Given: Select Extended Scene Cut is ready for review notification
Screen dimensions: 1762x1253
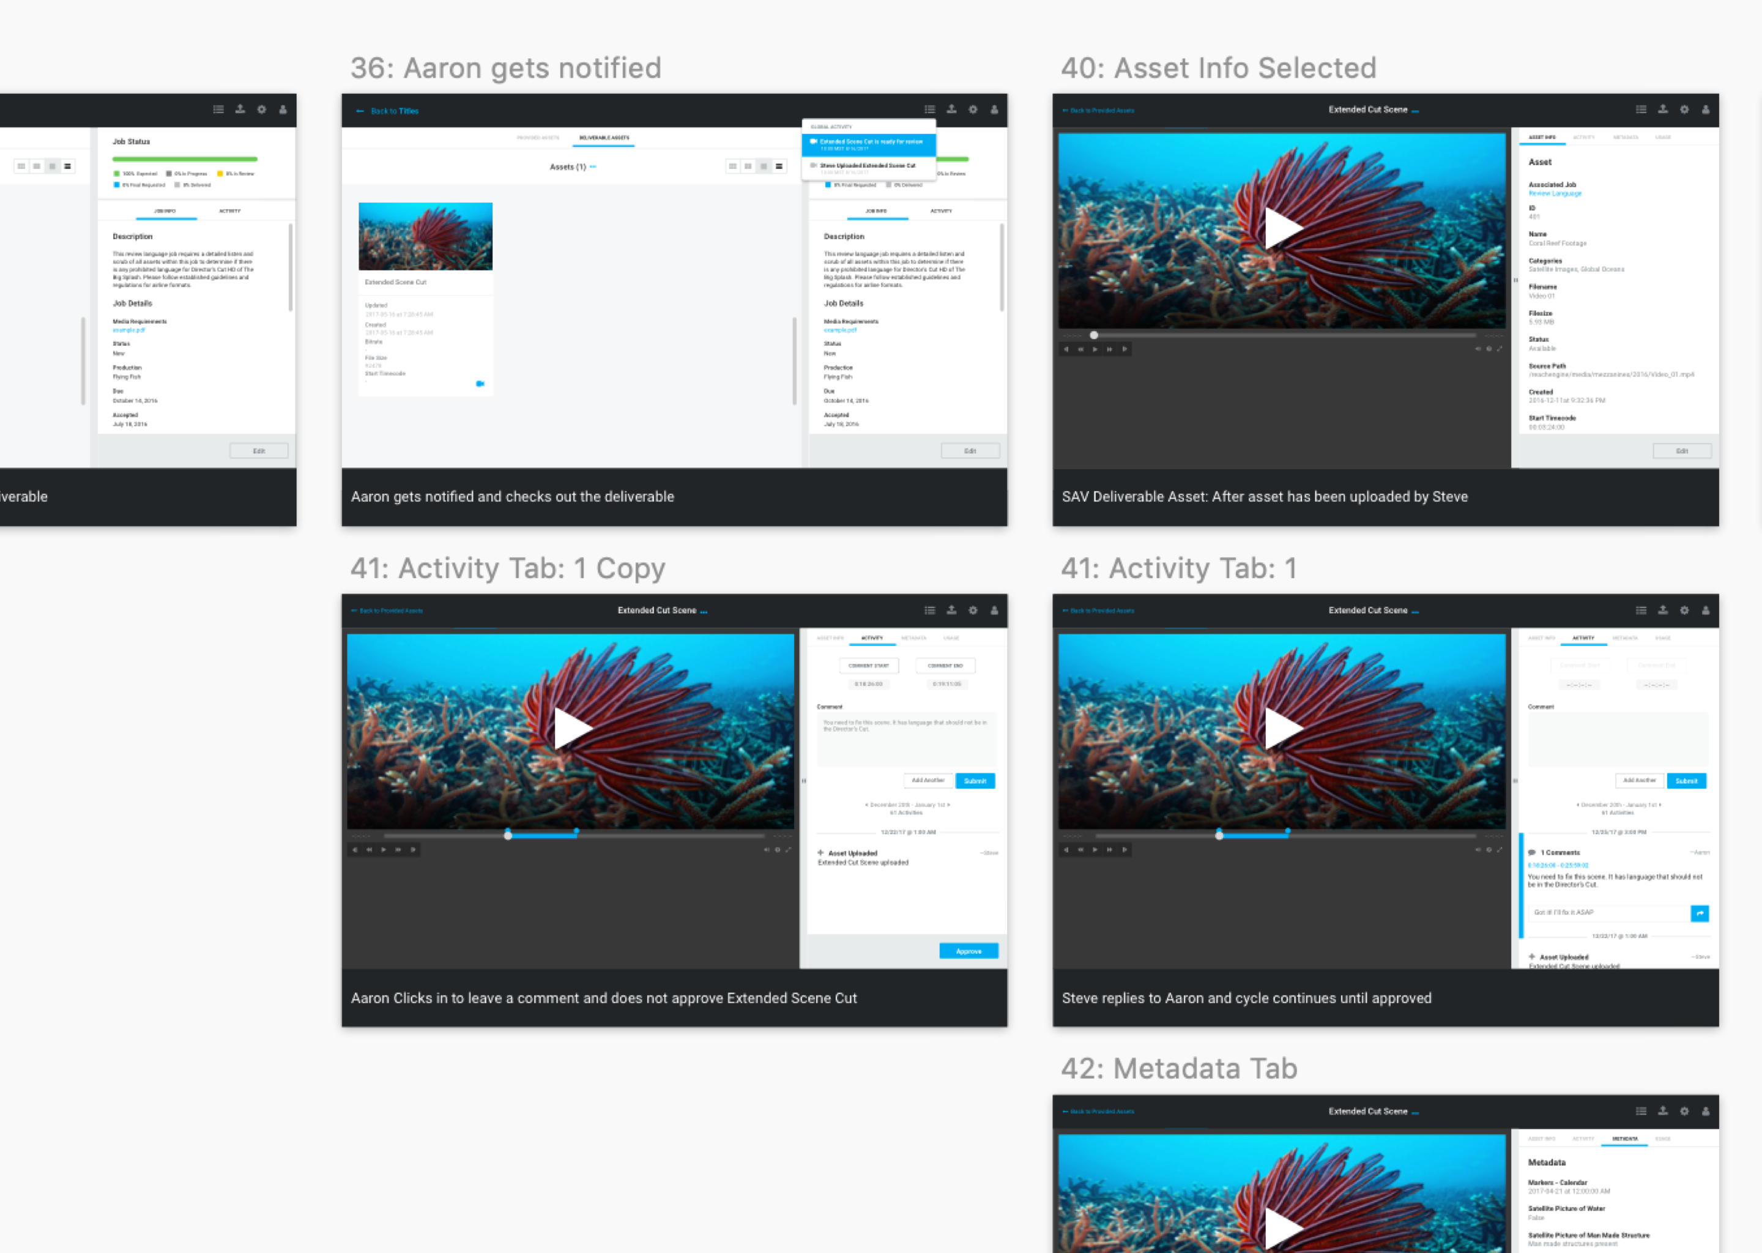Looking at the screenshot, I should pos(869,144).
